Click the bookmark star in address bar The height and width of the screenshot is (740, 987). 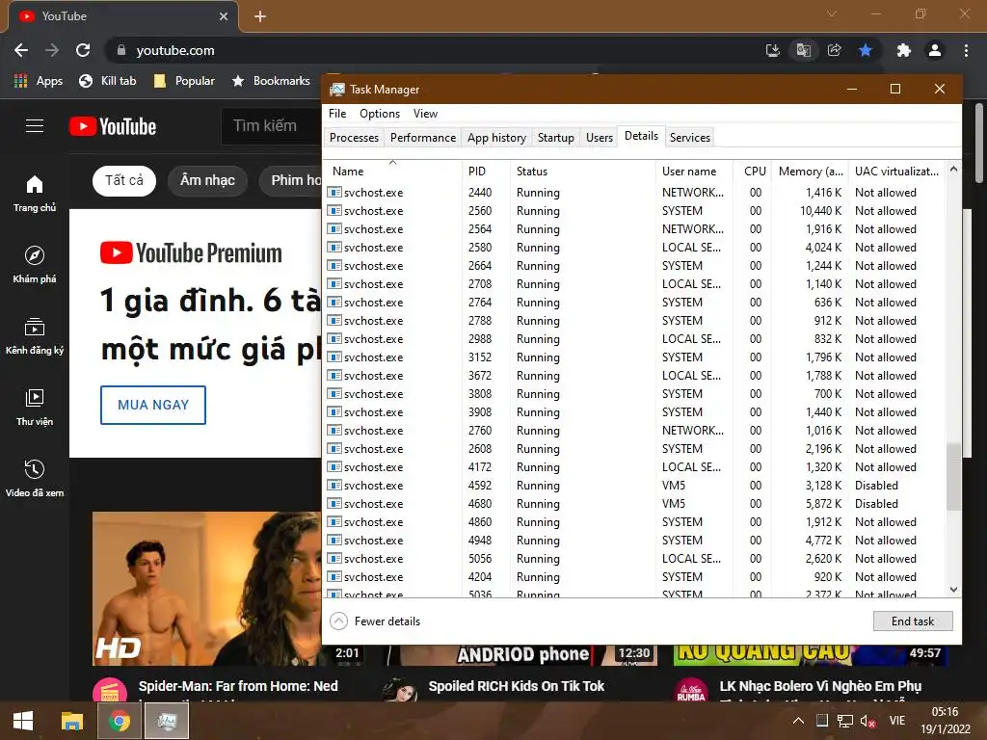click(866, 50)
